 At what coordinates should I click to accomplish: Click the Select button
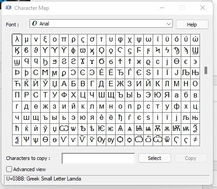click(154, 158)
